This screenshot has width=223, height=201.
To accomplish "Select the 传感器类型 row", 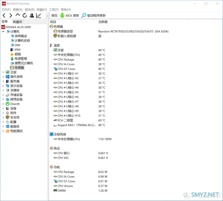I will (x=111, y=31).
